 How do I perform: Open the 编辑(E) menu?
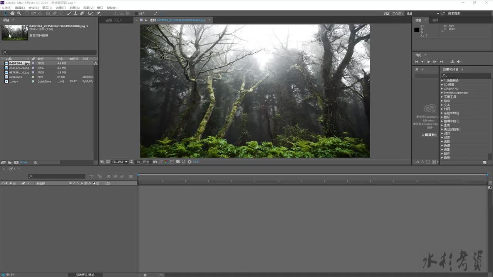point(20,8)
